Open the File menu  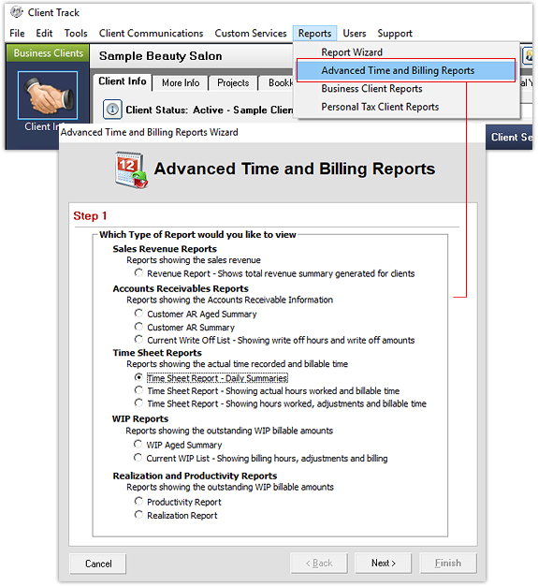pyautogui.click(x=17, y=34)
